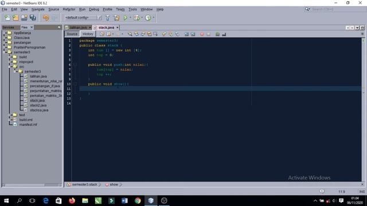Open the default config dropdown
The height and width of the screenshot is (206, 367).
coord(99,18)
